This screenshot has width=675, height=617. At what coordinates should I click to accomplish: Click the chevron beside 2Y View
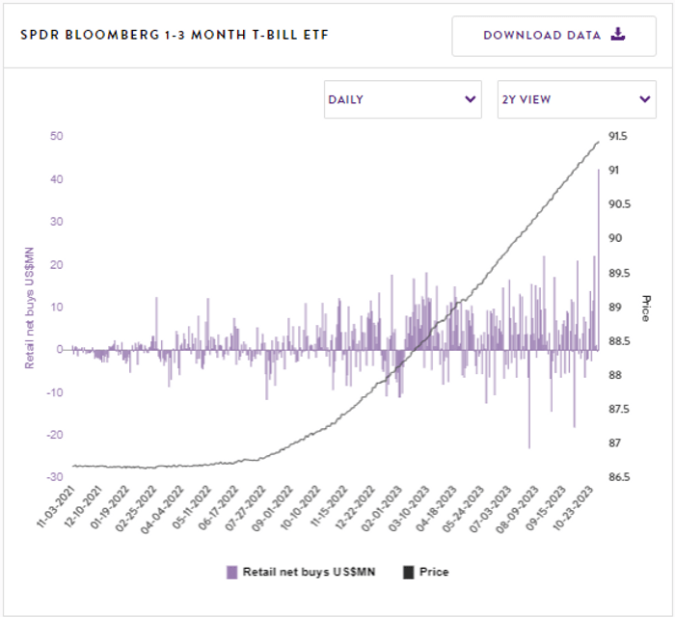[x=644, y=99]
